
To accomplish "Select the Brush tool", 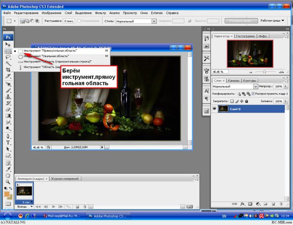I will (8, 90).
